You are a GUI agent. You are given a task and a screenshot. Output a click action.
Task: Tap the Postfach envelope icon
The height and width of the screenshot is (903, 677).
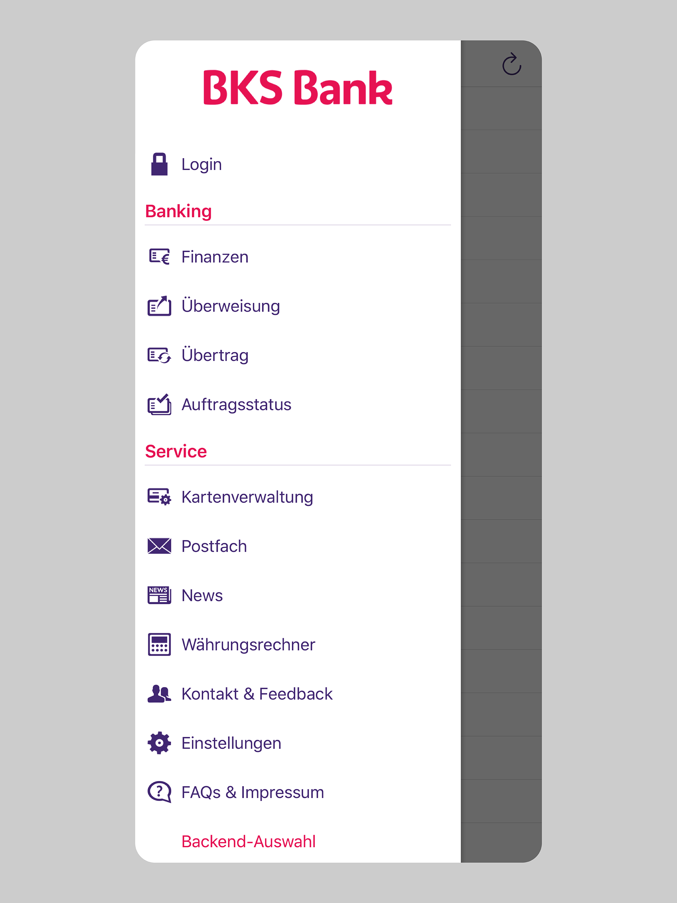[x=159, y=546]
